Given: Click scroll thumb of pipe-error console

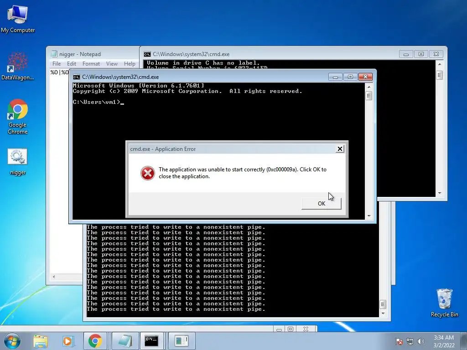Looking at the screenshot, I should tap(383, 304).
